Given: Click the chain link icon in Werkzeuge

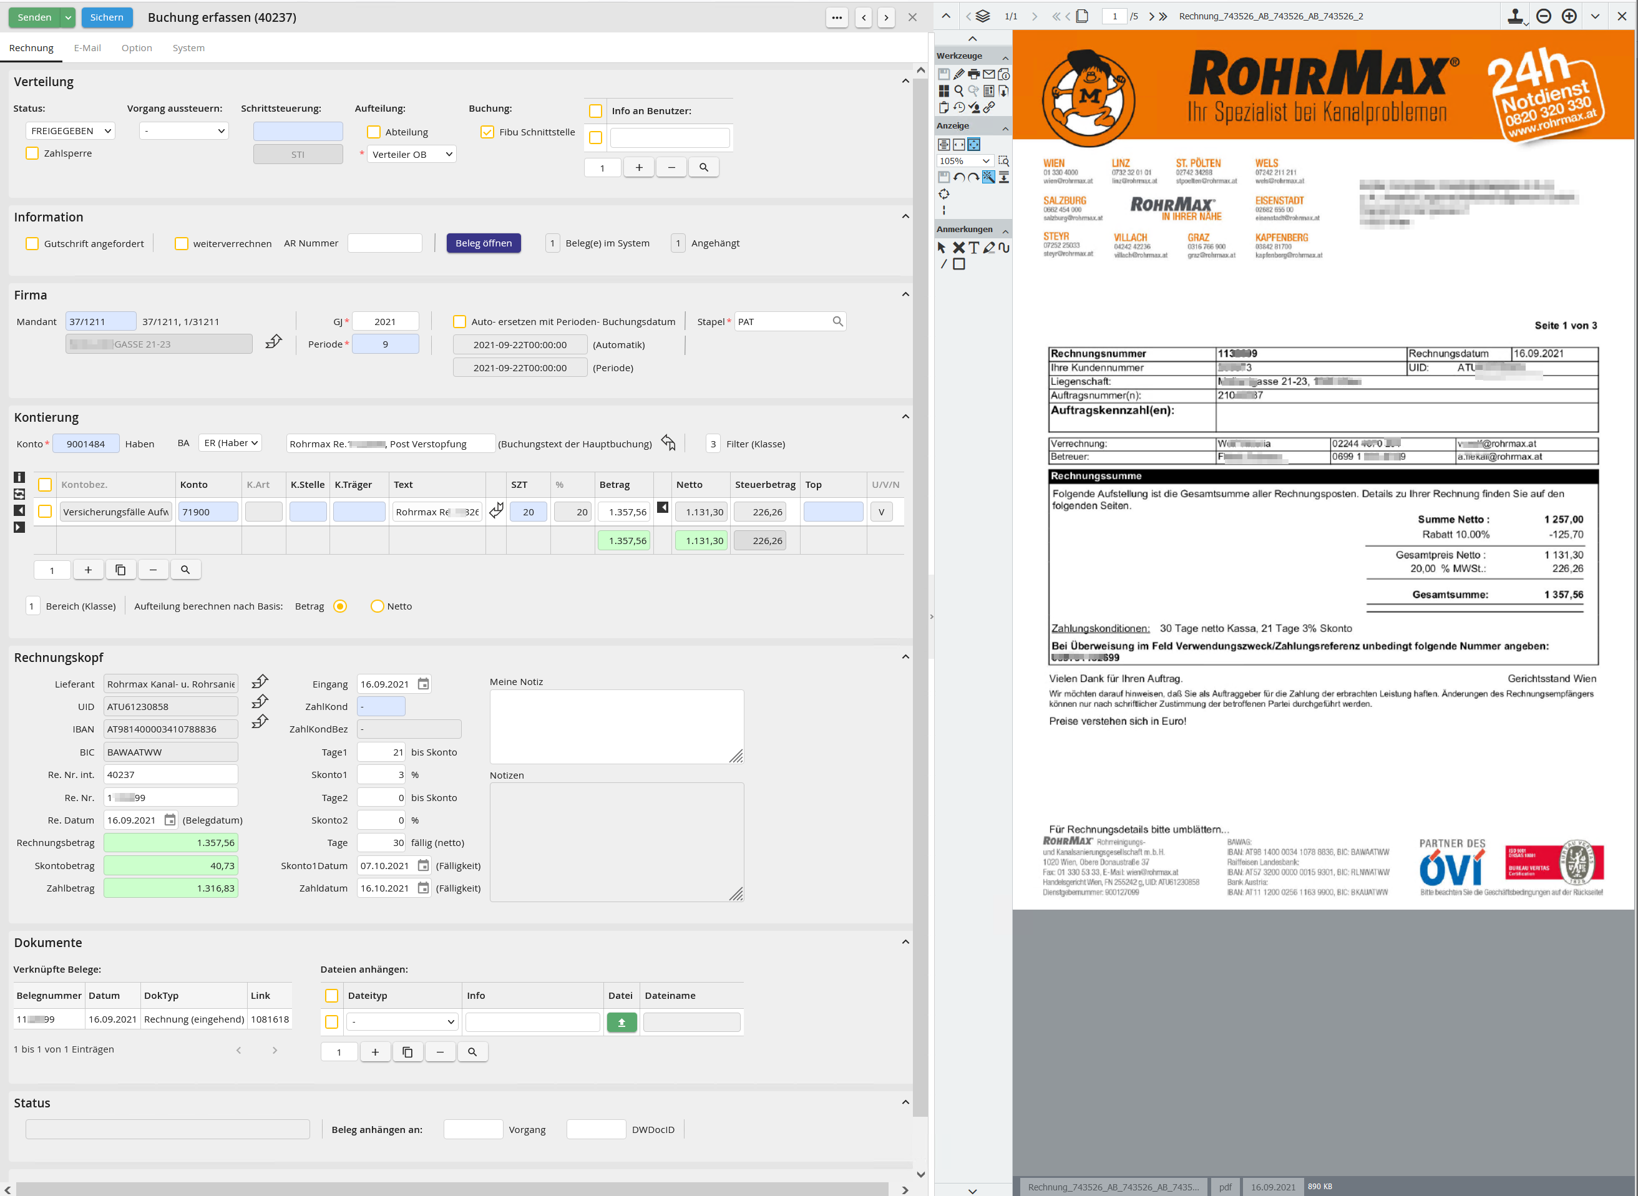Looking at the screenshot, I should [x=988, y=107].
